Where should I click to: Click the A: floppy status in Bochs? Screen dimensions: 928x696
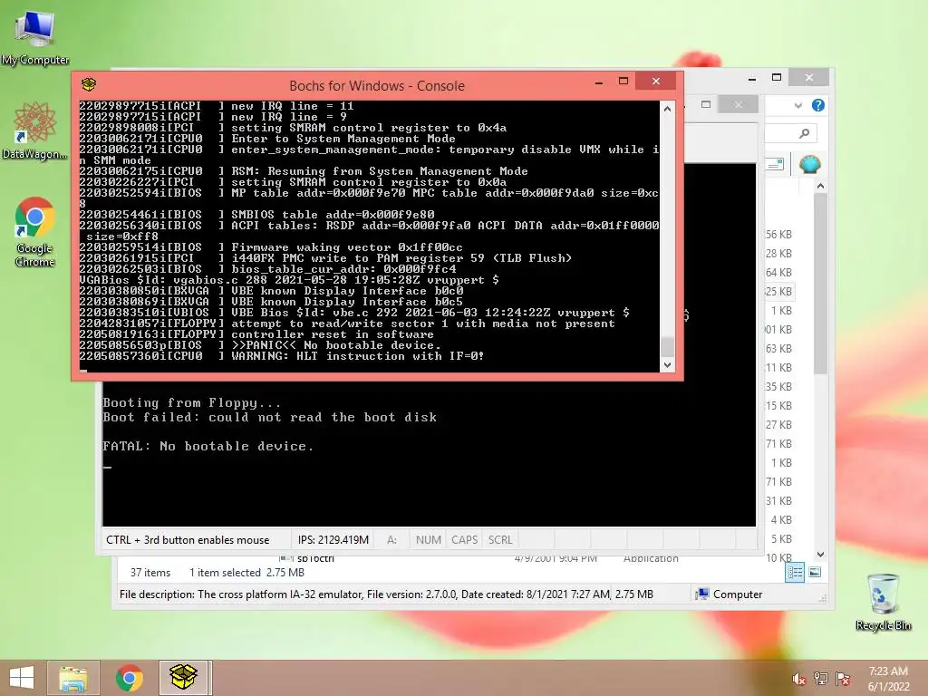click(x=391, y=540)
